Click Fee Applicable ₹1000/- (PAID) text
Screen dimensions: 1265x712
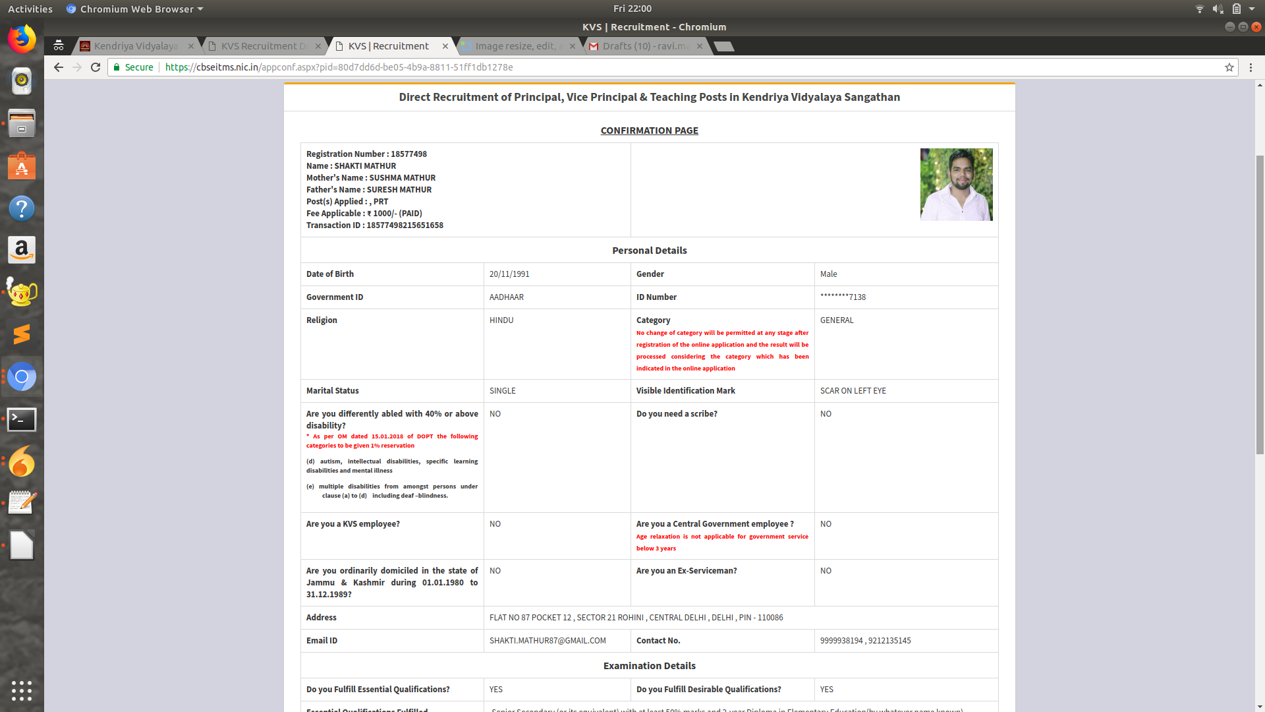(x=364, y=214)
